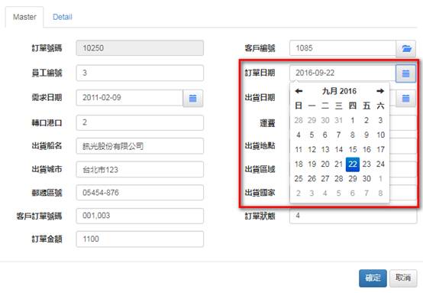Screen dimensions: 423x293
Task: Click the 郵遞區號 field with 05454-876
Action: (140, 193)
